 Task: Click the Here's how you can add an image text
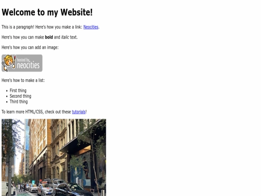30,47
